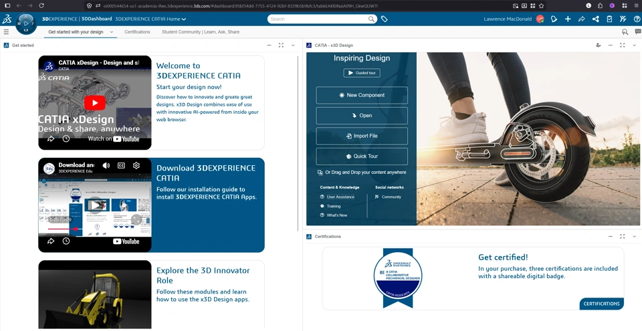Viewport: 642px width, 331px height.
Task: Open Lawrence MacDonald profile avatar
Action: [x=540, y=19]
